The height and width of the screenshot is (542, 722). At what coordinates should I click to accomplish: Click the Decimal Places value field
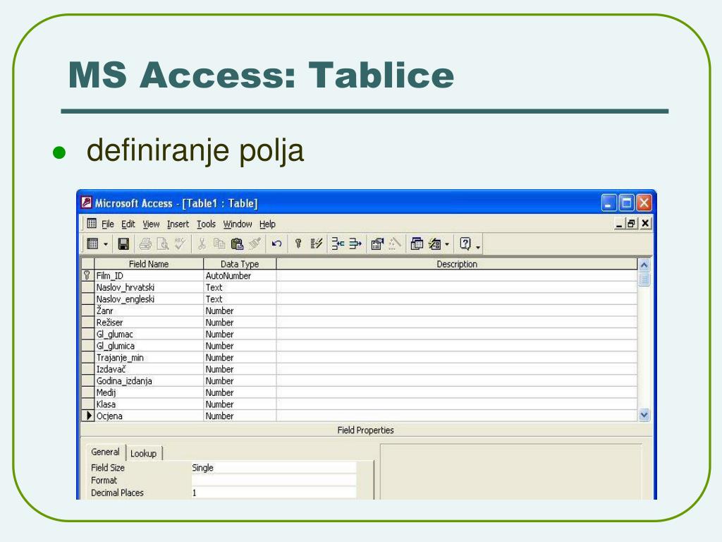[274, 493]
